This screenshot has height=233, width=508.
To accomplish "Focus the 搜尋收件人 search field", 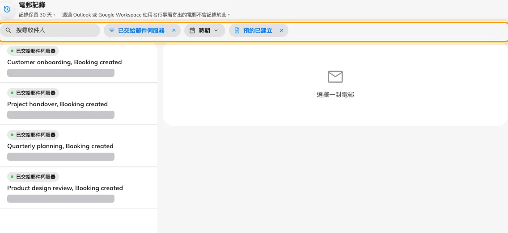I will [x=50, y=30].
